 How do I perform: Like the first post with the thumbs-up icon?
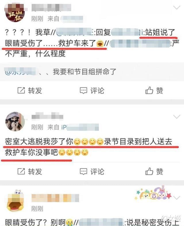coord(149,90)
